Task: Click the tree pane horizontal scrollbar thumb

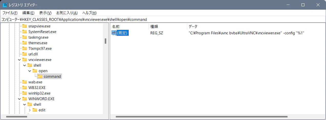Action: click(x=16, y=117)
